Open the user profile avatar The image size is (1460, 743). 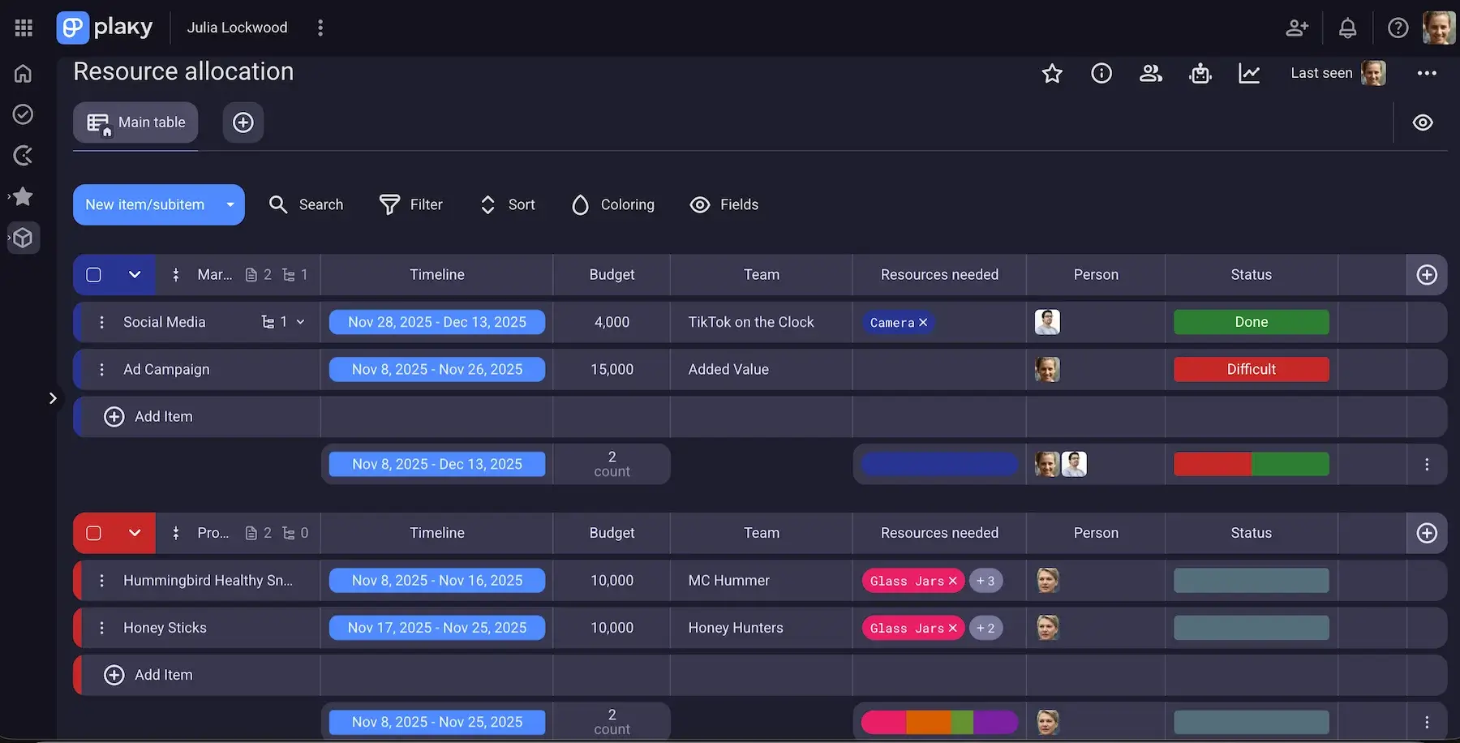click(1439, 28)
